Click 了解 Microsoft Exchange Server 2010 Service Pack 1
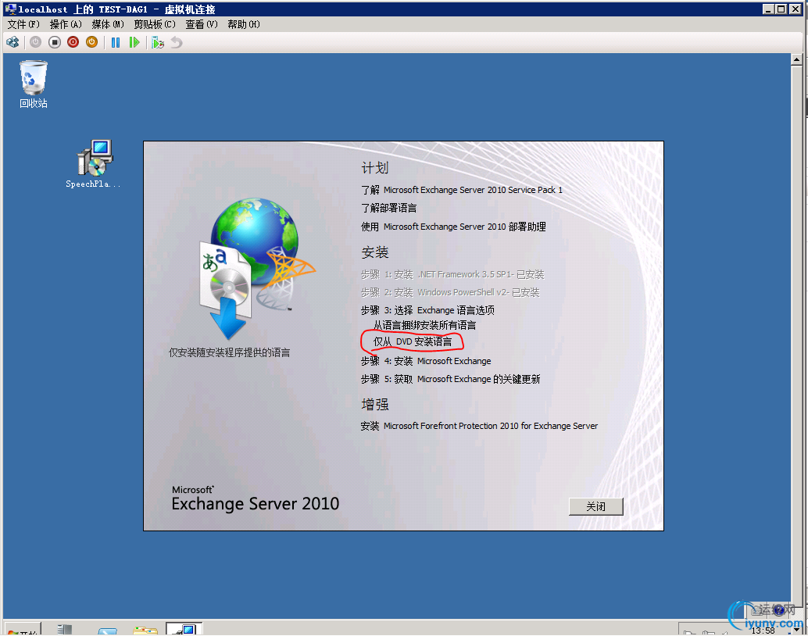The image size is (808, 636). tap(462, 190)
